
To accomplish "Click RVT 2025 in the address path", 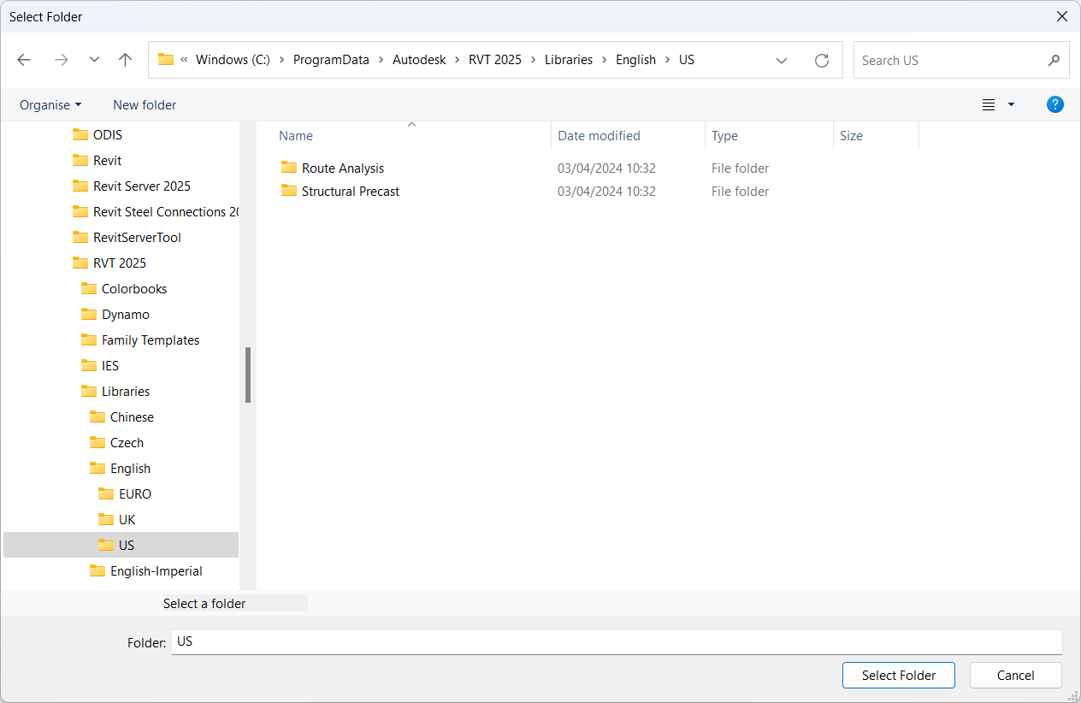I will [495, 60].
